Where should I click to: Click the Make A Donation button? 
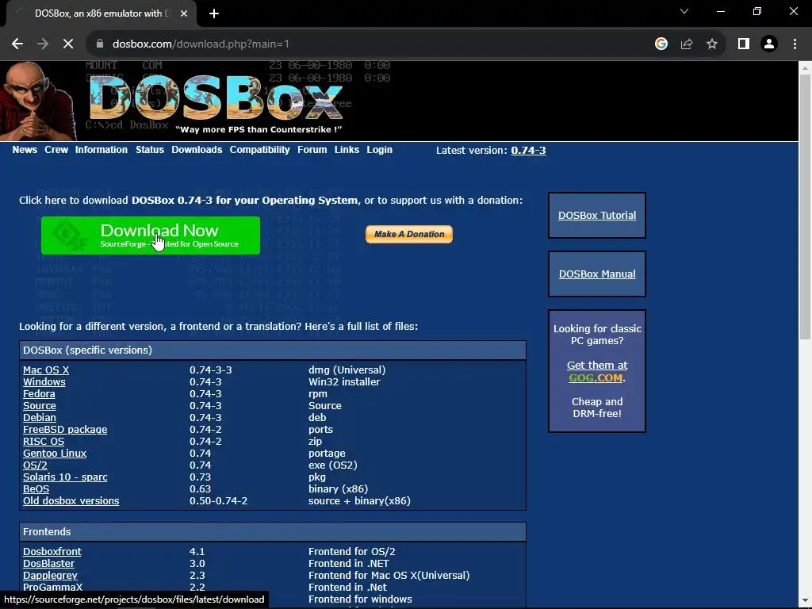coord(409,234)
